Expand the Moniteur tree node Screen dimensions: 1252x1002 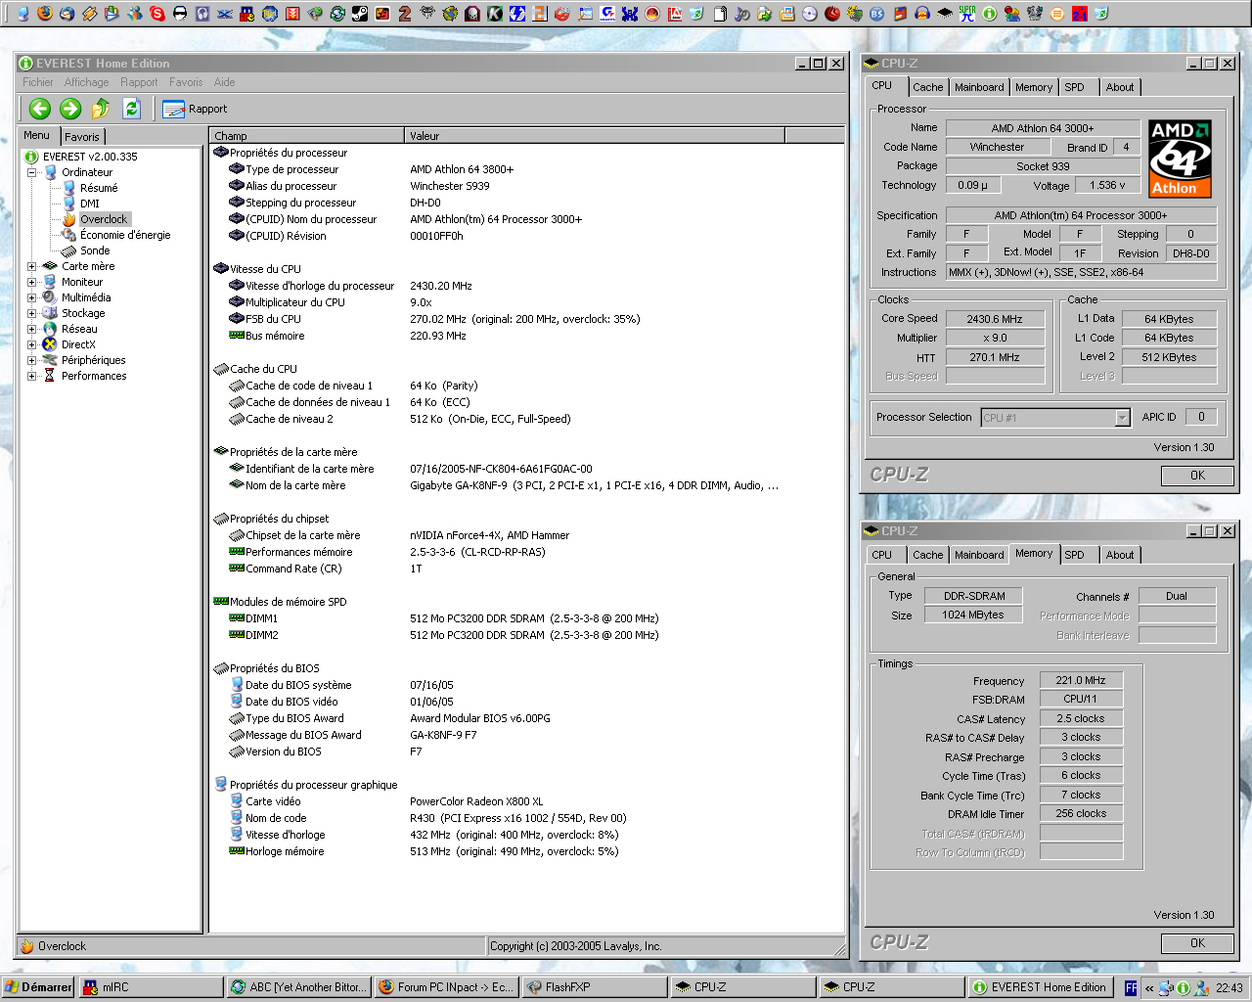(31, 282)
